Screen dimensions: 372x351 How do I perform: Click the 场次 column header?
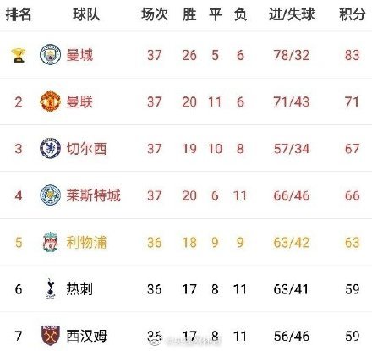tap(155, 14)
